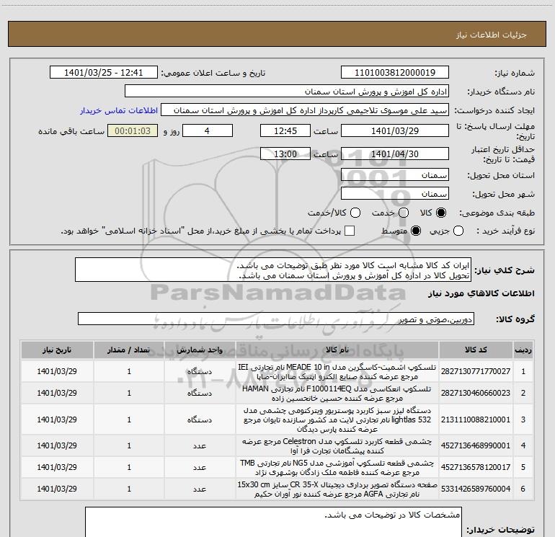Click product code 5331426589760004
Screen dimensions: 555x537
(476, 489)
